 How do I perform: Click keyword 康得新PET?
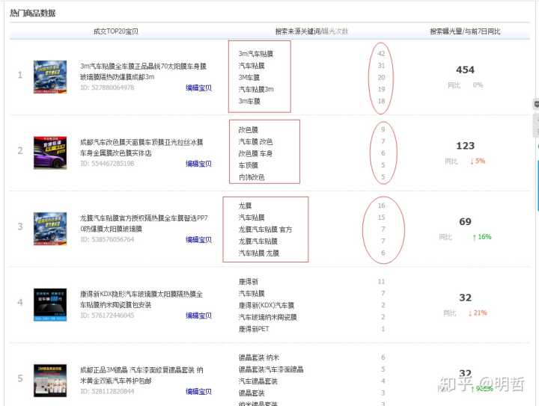[254, 329]
